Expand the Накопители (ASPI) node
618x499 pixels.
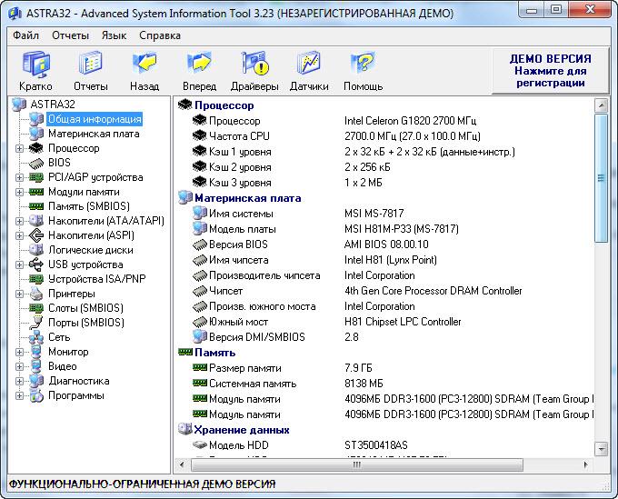19,235
